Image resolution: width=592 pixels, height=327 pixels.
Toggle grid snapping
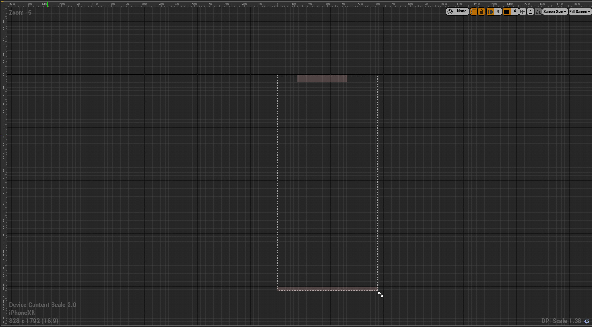[506, 12]
